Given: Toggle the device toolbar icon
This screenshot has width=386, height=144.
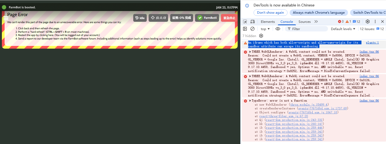Looking at the screenshot, I should [252, 22].
